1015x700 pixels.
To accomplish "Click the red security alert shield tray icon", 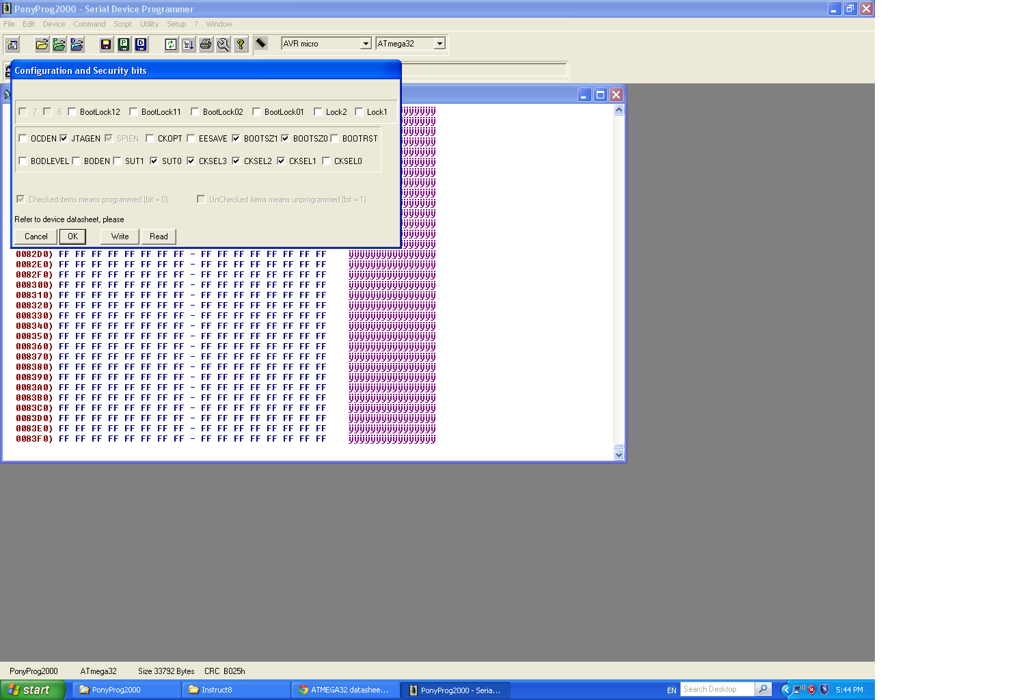I will (x=812, y=690).
